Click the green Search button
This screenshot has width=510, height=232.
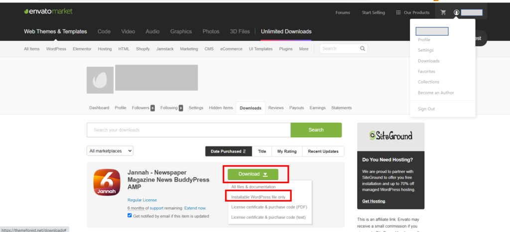click(316, 130)
